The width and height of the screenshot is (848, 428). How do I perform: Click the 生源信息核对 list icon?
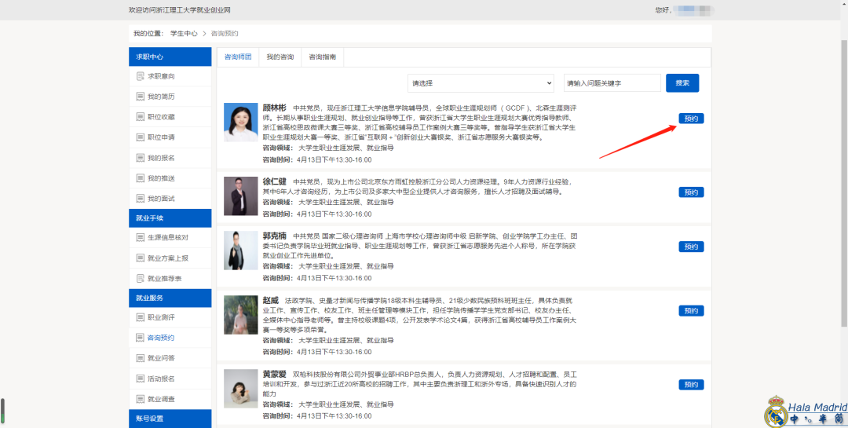tap(139, 237)
